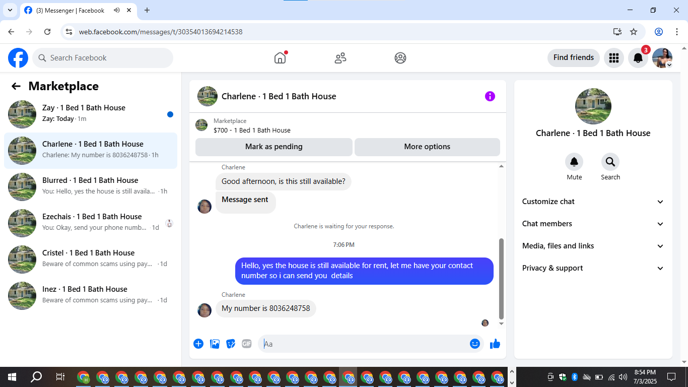Open the Groups icon in top navigation
Image resolution: width=688 pixels, height=387 pixels.
tap(400, 58)
